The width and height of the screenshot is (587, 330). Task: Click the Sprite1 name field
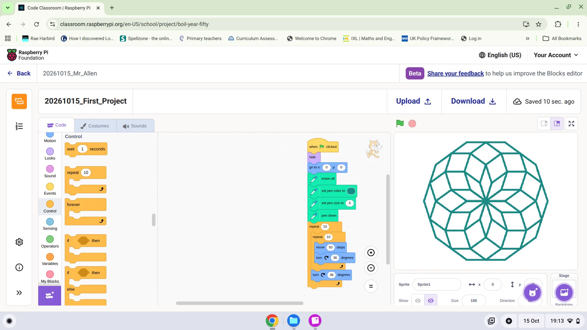(x=437, y=284)
